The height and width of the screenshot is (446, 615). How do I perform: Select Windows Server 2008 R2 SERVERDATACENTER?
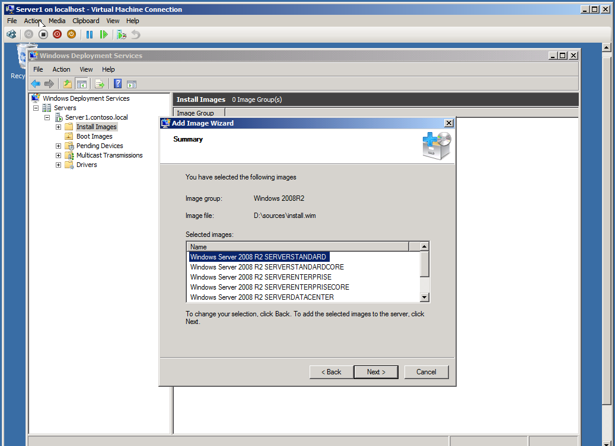(262, 297)
